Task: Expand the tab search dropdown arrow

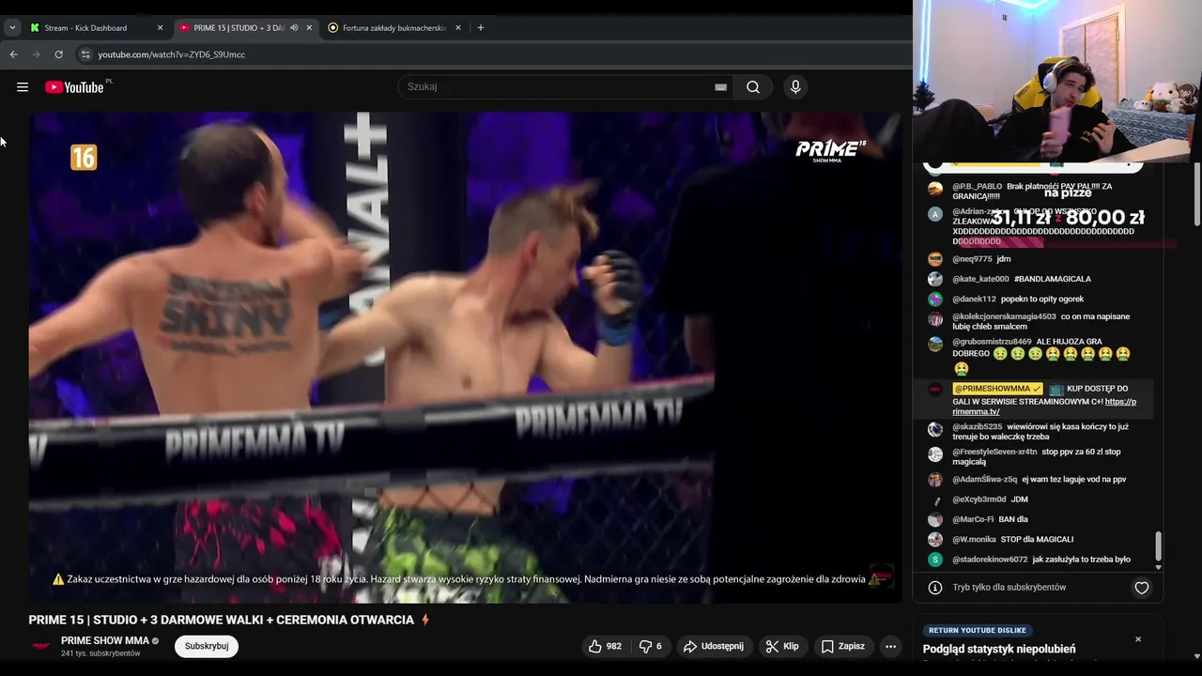Action: pos(12,27)
